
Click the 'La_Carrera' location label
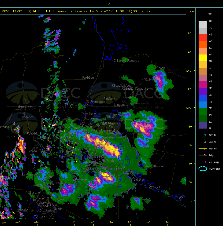[x=30, y=175]
